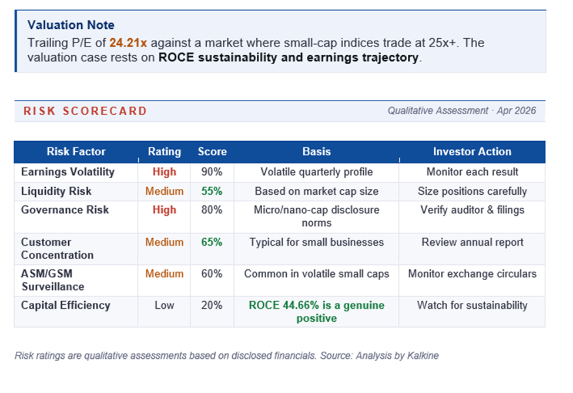The height and width of the screenshot is (393, 573).
Task: Click the 55% Liquidity Risk score
Action: click(212, 191)
